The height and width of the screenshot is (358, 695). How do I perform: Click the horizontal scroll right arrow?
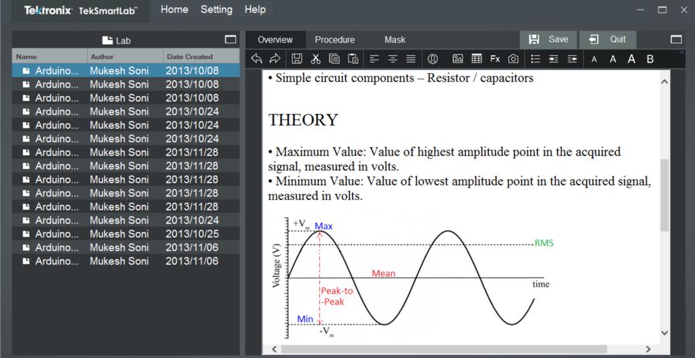648,349
